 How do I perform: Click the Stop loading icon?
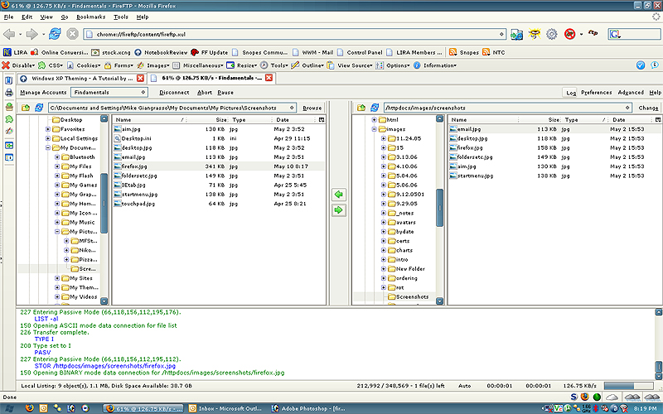(72, 34)
